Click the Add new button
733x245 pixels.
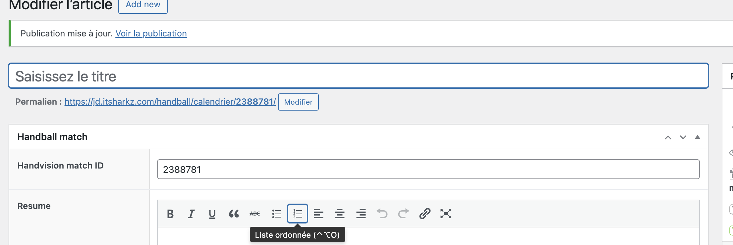point(143,5)
